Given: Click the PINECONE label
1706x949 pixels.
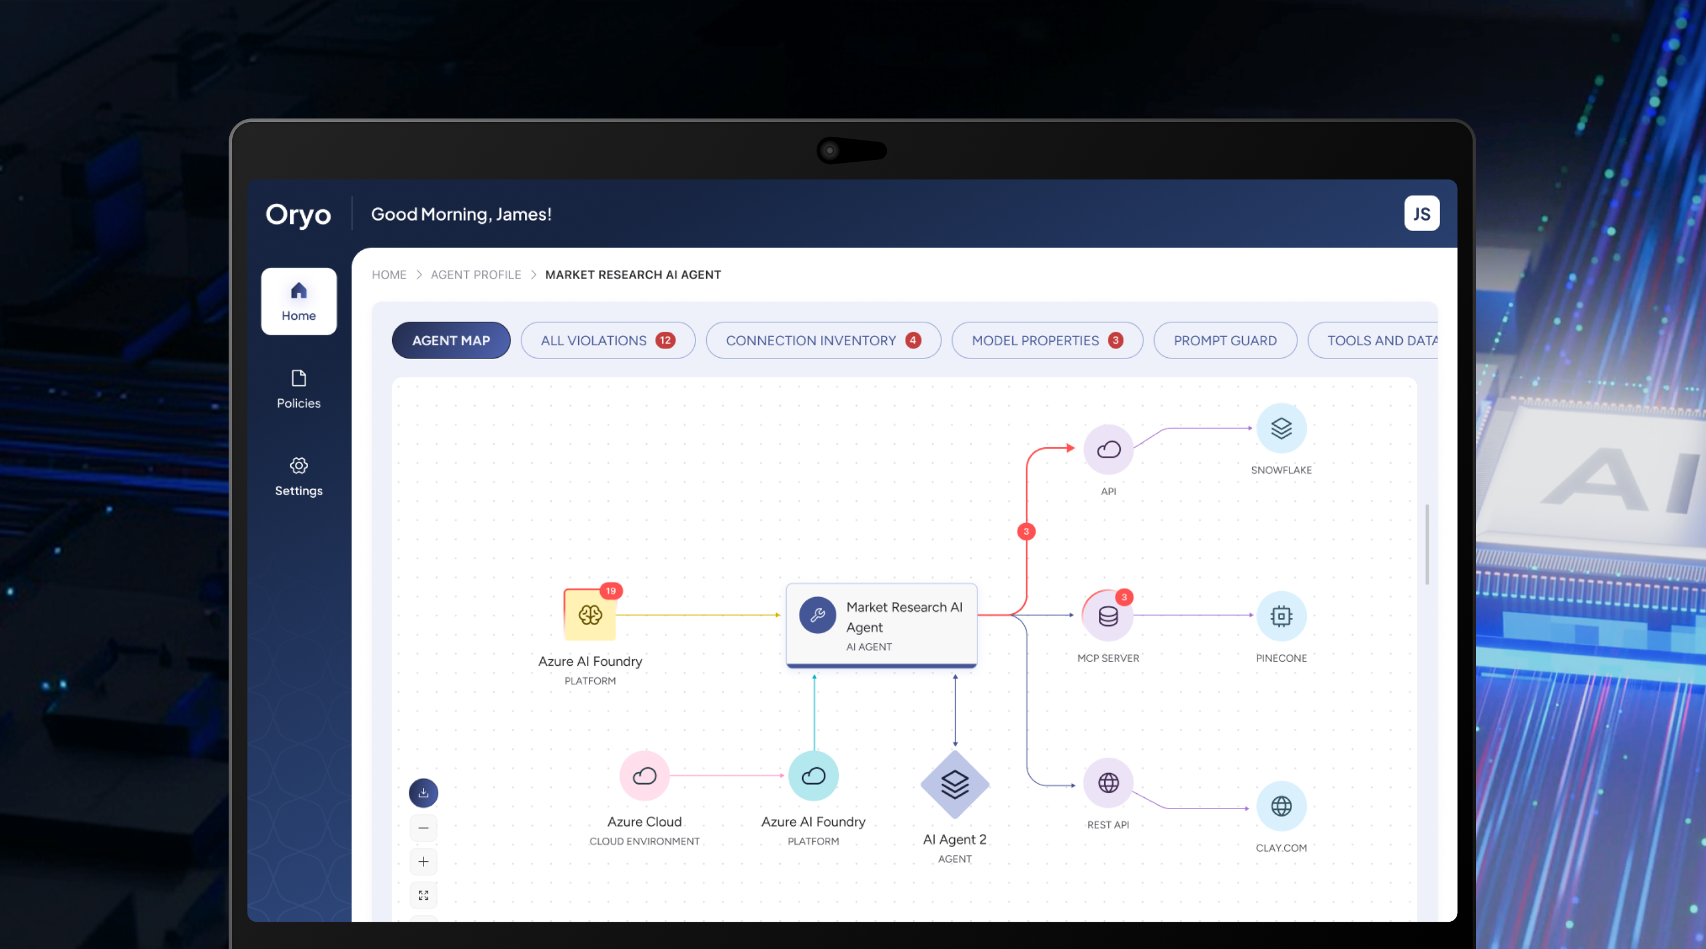Looking at the screenshot, I should coord(1281,658).
